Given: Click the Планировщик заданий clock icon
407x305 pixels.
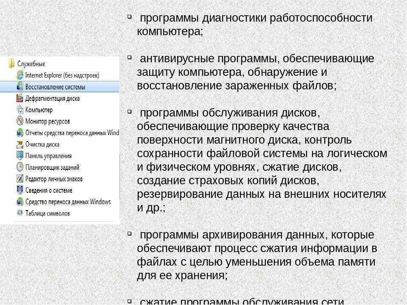Looking at the screenshot, I should (x=20, y=167).
